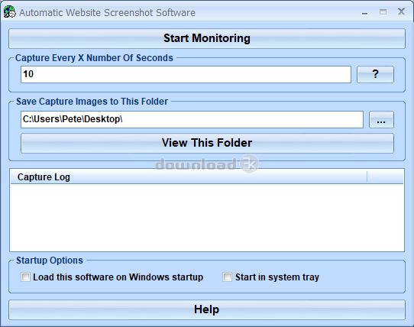Click the Capture Every X Number Of Seconds label
The height and width of the screenshot is (327, 414).
pos(94,58)
